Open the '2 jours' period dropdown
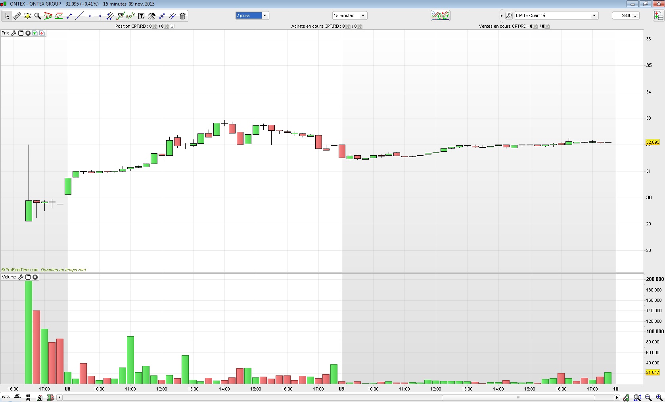 pos(252,15)
